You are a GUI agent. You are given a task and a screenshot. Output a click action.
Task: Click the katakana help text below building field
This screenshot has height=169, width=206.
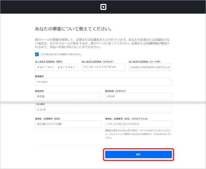[138, 134]
